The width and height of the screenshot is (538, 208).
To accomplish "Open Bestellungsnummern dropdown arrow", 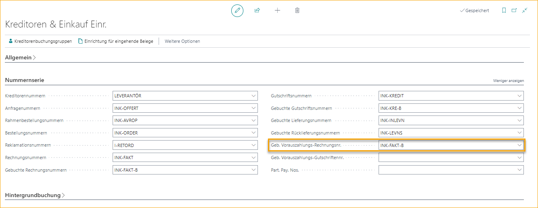I will click(x=253, y=133).
